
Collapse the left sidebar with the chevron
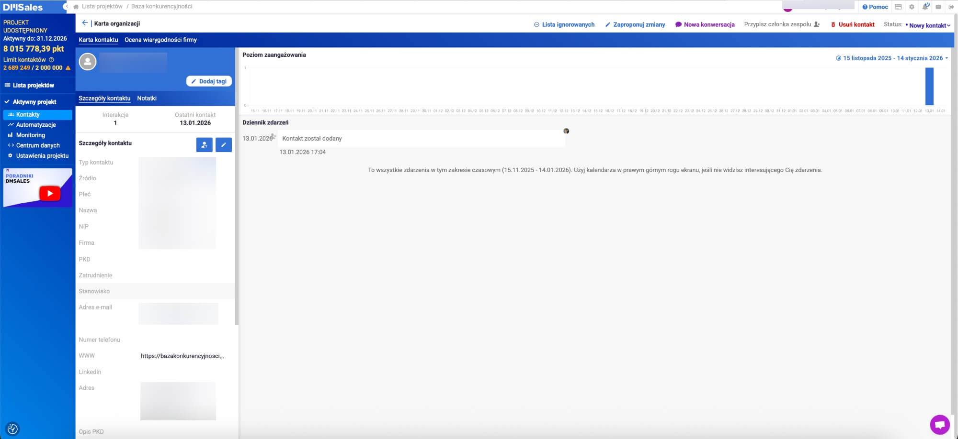coord(66,7)
